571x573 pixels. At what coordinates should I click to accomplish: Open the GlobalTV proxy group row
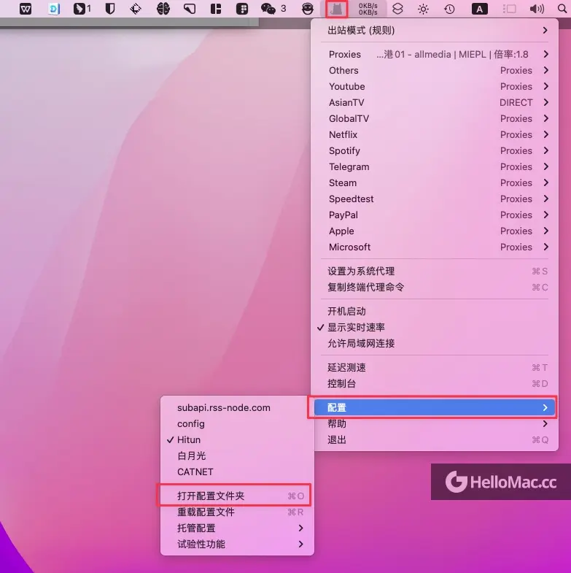point(435,119)
